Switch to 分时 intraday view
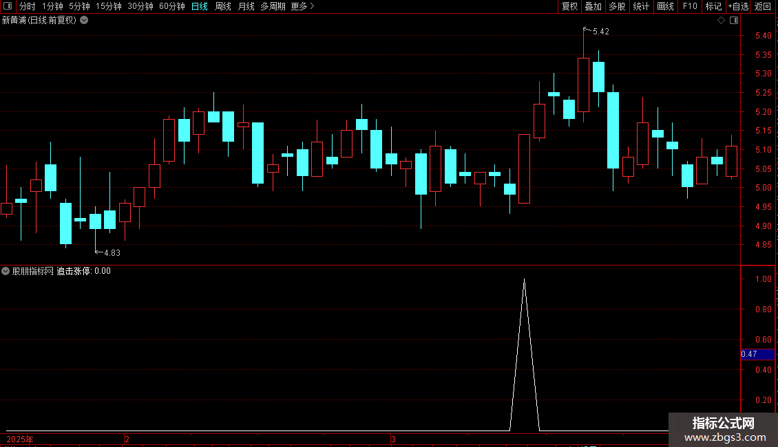778x447 pixels. [28, 6]
